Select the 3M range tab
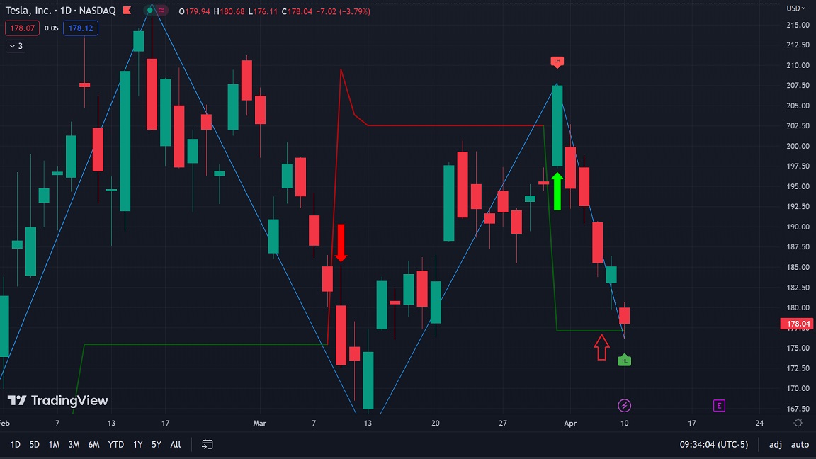816x459 pixels. (74, 444)
